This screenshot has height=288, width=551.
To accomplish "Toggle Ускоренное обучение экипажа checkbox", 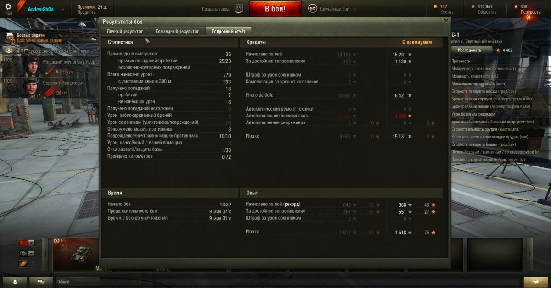I will (x=27, y=51).
